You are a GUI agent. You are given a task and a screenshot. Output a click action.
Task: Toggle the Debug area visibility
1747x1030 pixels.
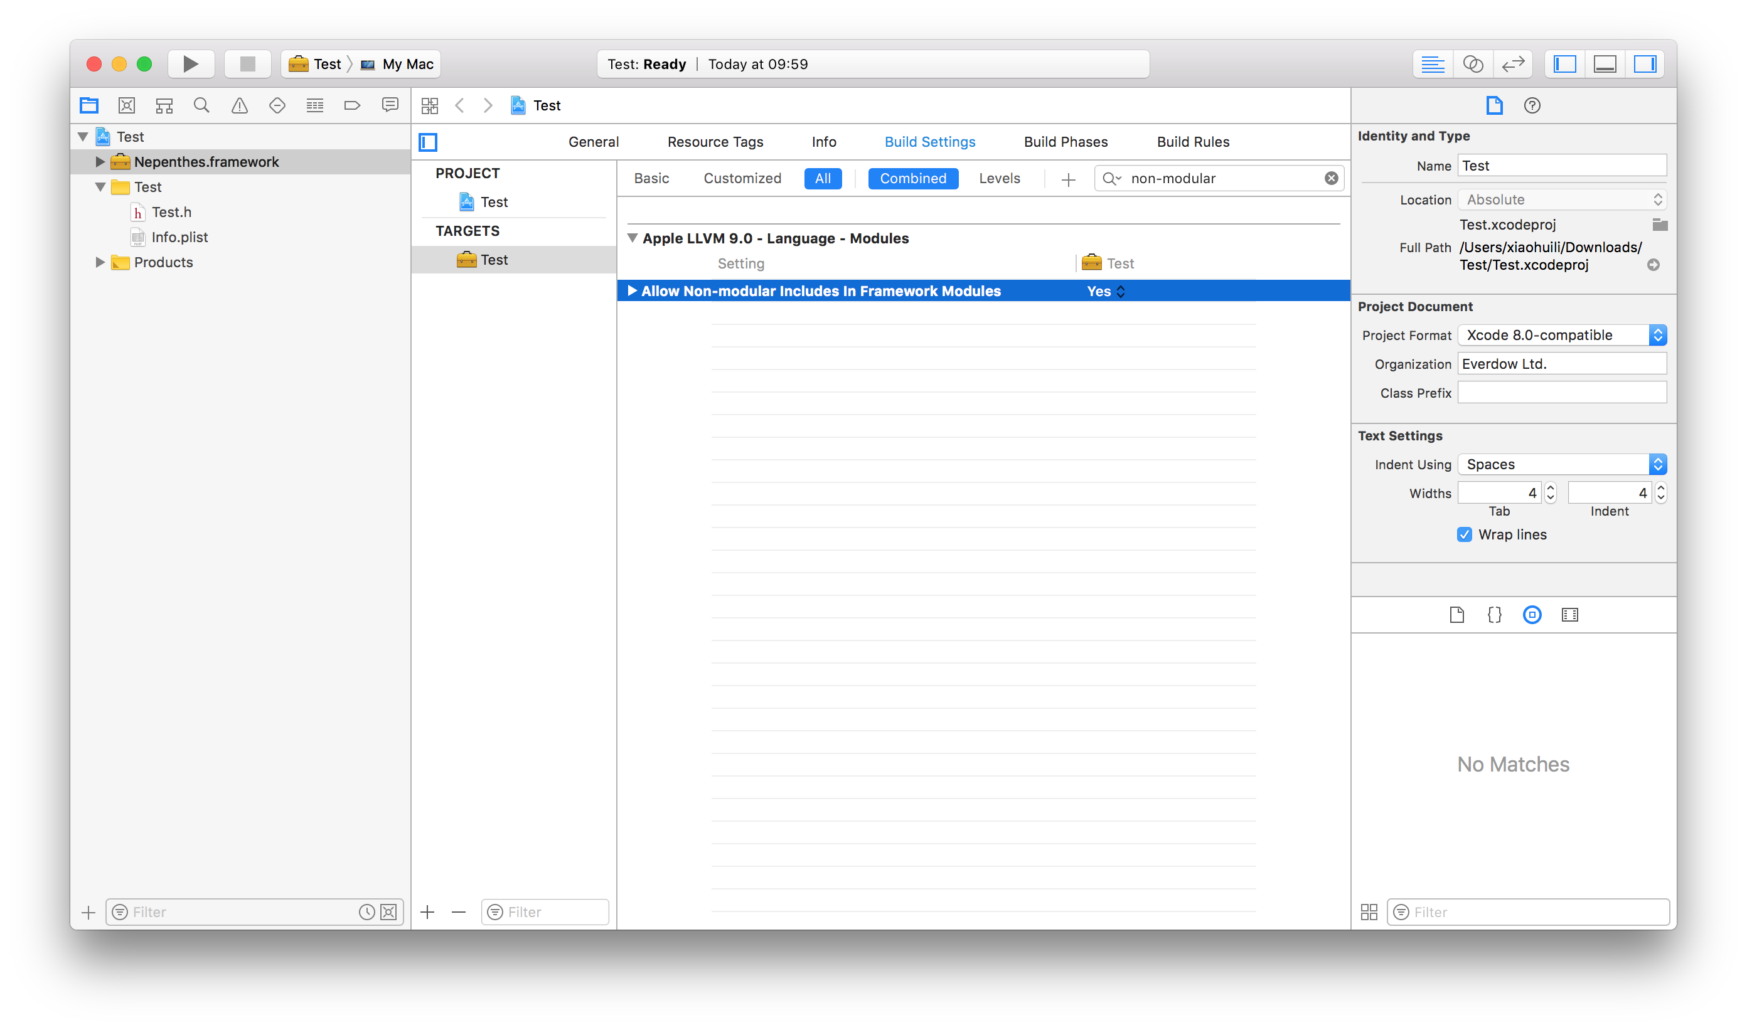[x=1605, y=65]
